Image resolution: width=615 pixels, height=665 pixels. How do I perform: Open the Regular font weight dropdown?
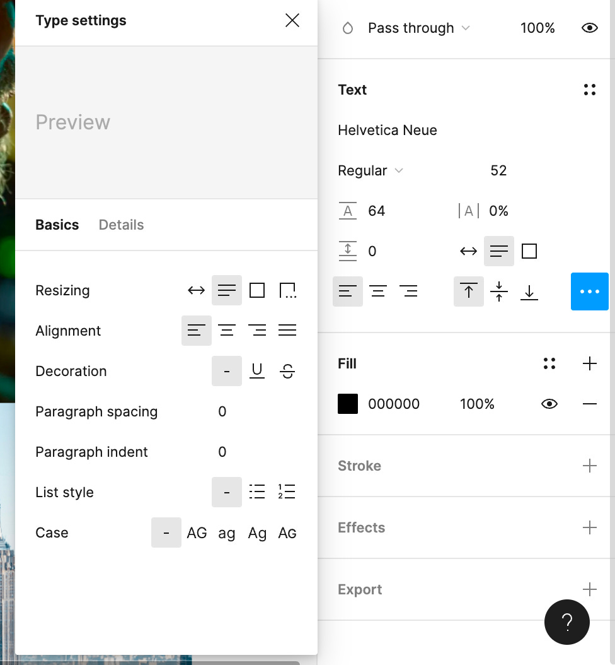click(371, 170)
